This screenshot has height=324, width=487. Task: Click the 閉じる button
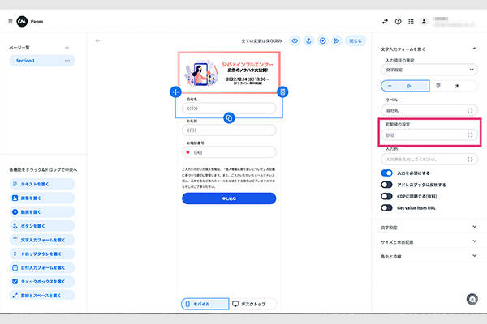click(x=355, y=40)
